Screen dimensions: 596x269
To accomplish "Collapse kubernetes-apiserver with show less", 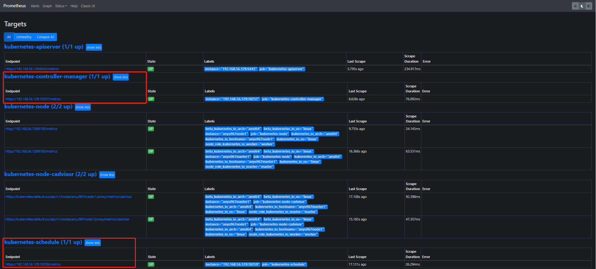I will (94, 47).
